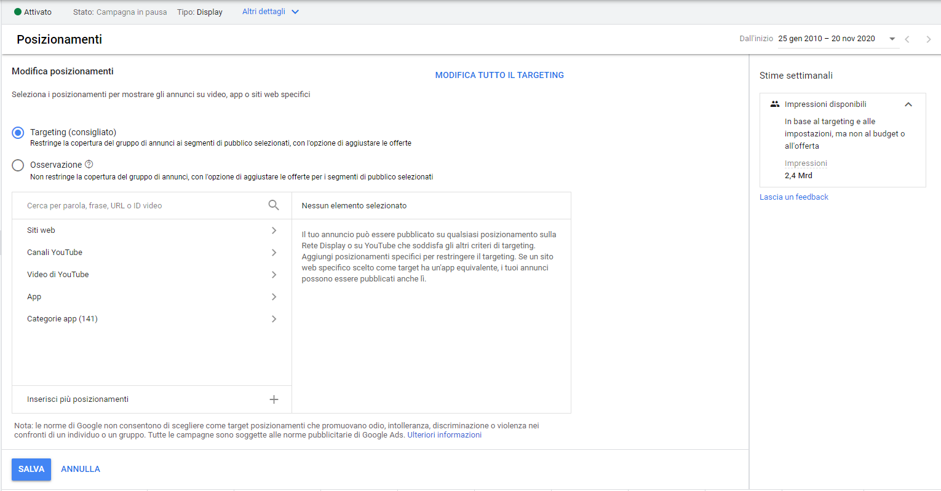
Task: Collapse the Impressioni disponibili panel
Action: [x=908, y=104]
